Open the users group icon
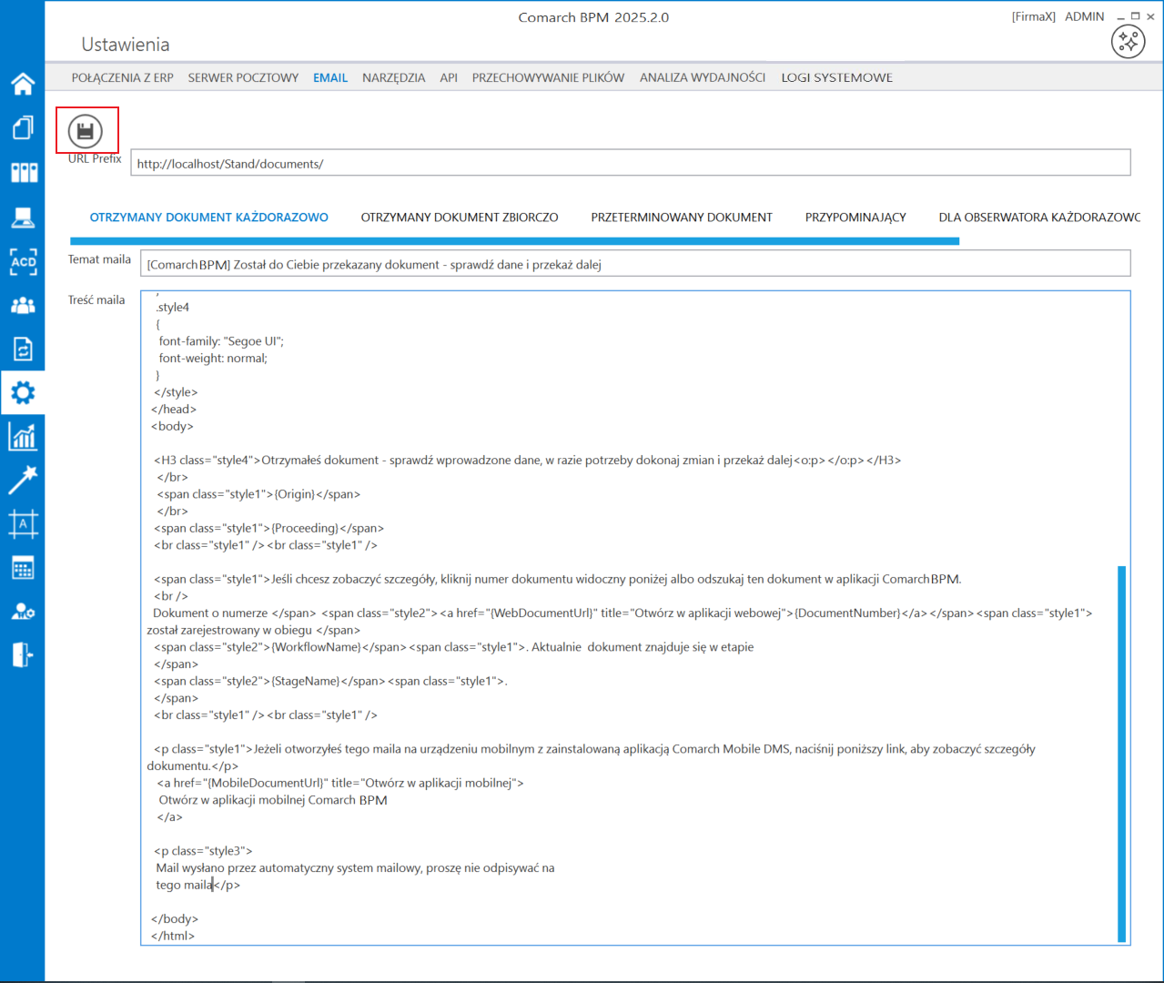The image size is (1164, 983). coord(23,306)
